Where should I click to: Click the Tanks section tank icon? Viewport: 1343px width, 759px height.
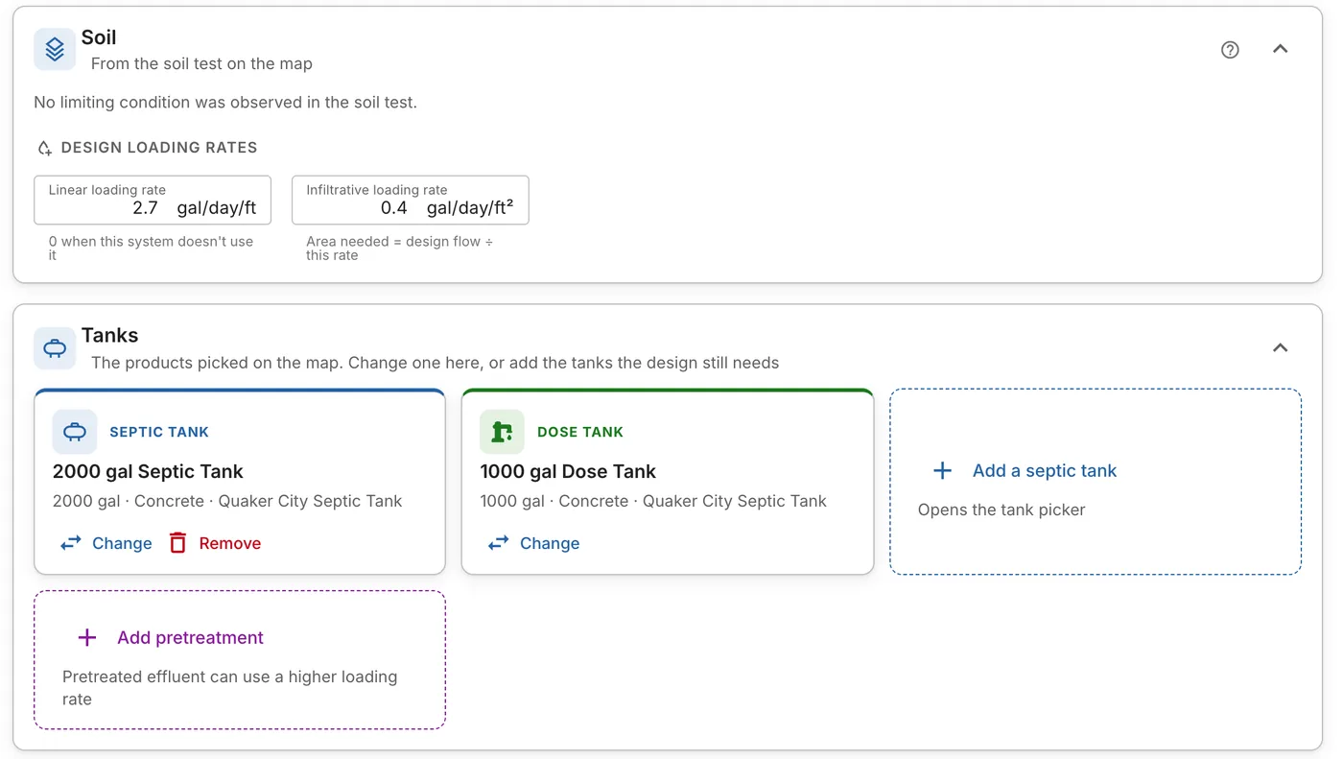55,348
